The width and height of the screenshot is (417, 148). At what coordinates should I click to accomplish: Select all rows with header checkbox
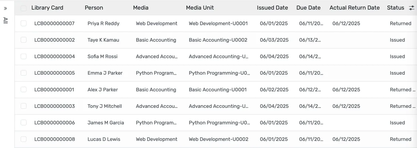click(24, 8)
